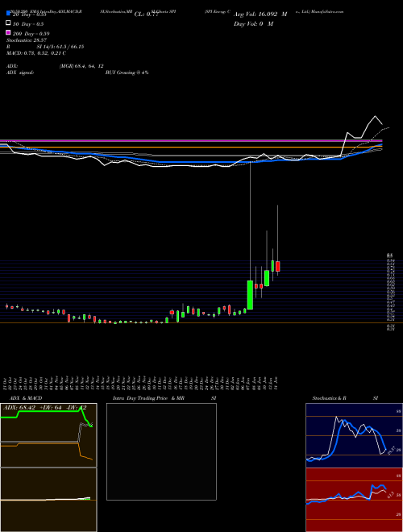Image resolution: width=403 pixels, height=532 pixels.
Task: Click the peak of the white moving average line
Action: pos(375,116)
